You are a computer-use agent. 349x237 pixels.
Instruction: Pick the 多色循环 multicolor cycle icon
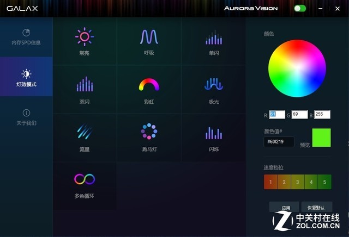point(84,179)
